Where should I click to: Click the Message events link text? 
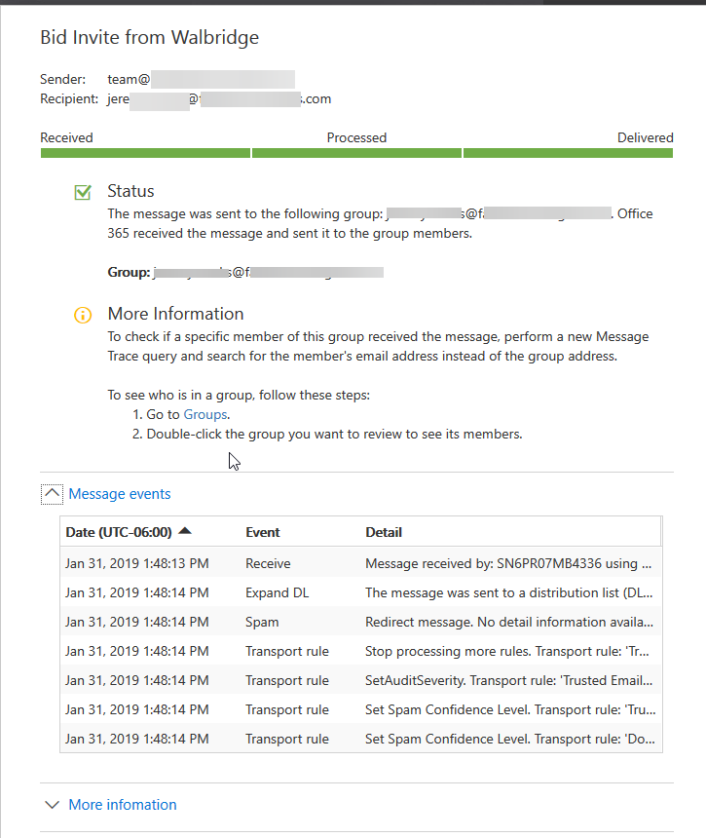coord(119,494)
